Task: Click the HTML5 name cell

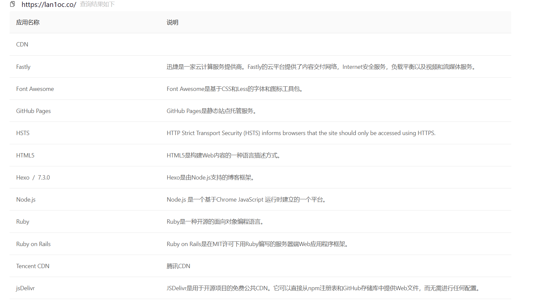Action: [25, 155]
